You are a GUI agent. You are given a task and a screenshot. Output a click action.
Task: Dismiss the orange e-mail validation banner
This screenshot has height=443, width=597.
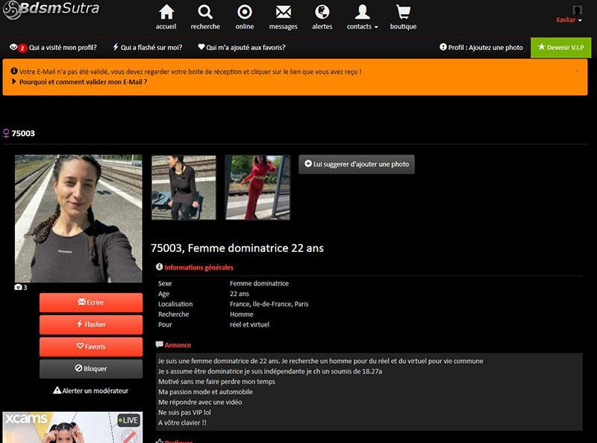(x=577, y=71)
